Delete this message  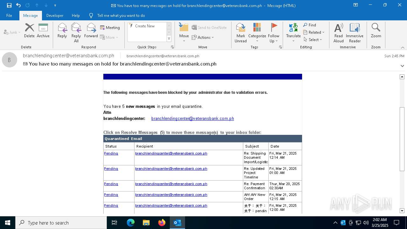[29, 31]
